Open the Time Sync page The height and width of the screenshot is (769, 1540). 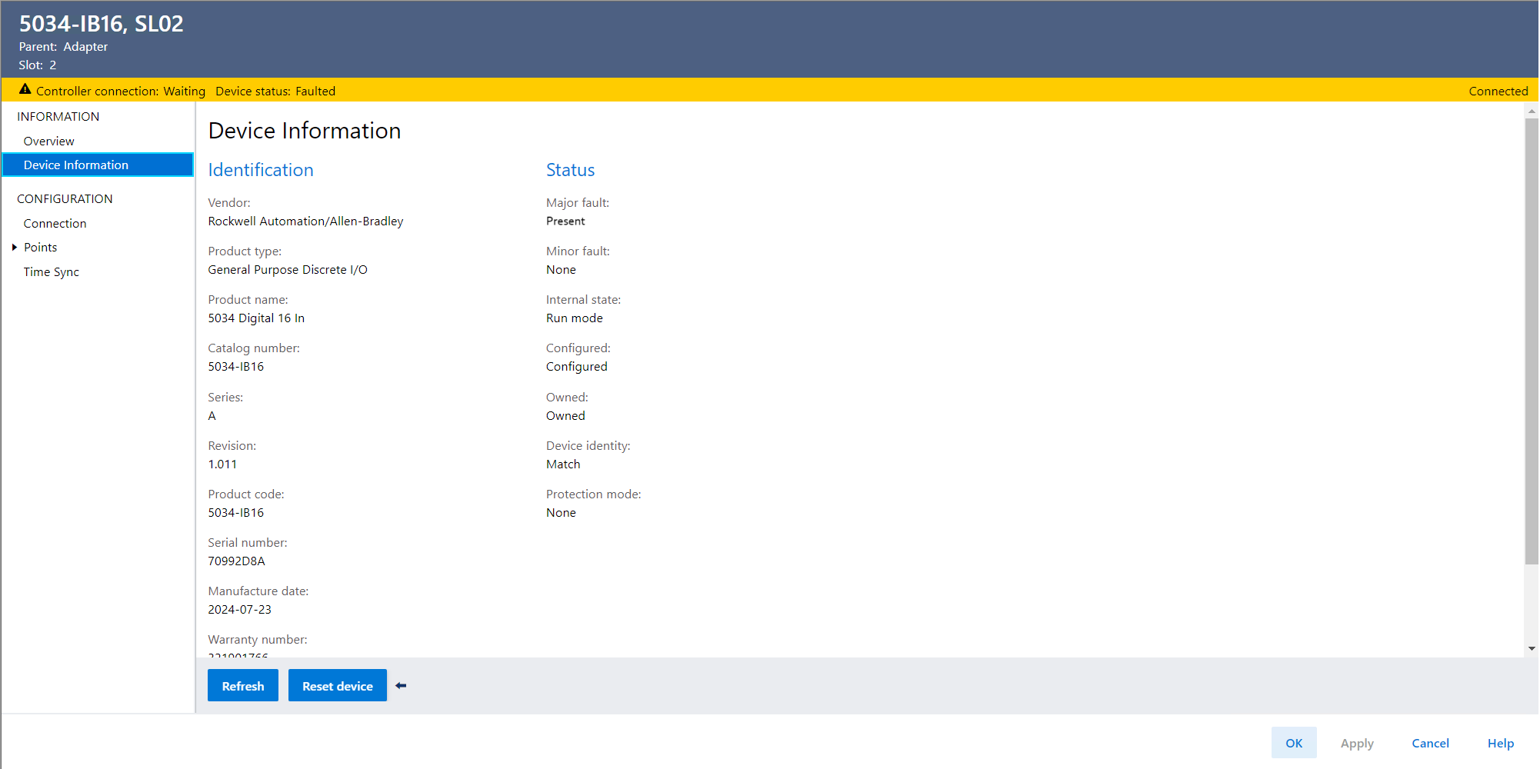point(52,272)
